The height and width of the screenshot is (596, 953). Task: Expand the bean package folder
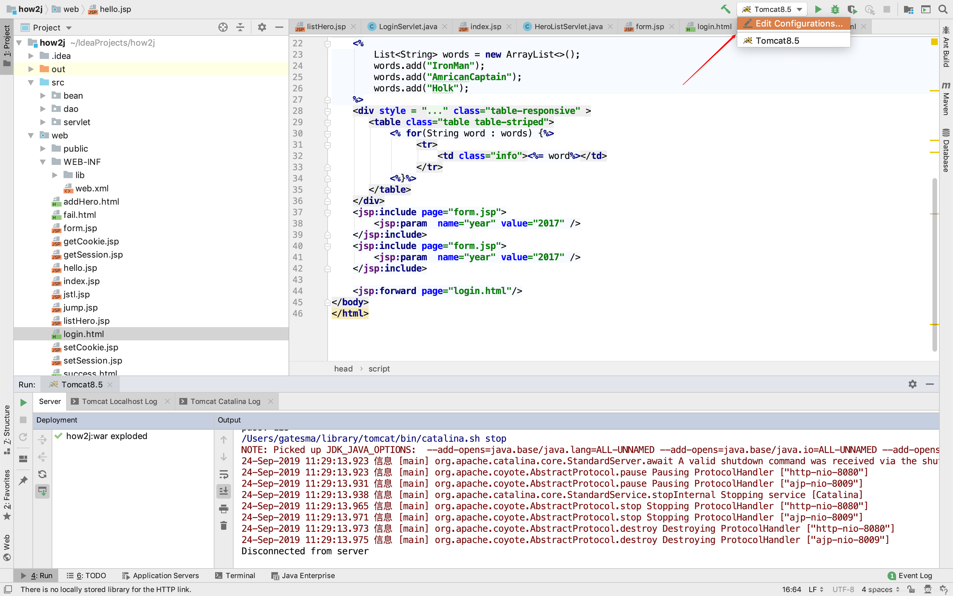[x=43, y=96]
